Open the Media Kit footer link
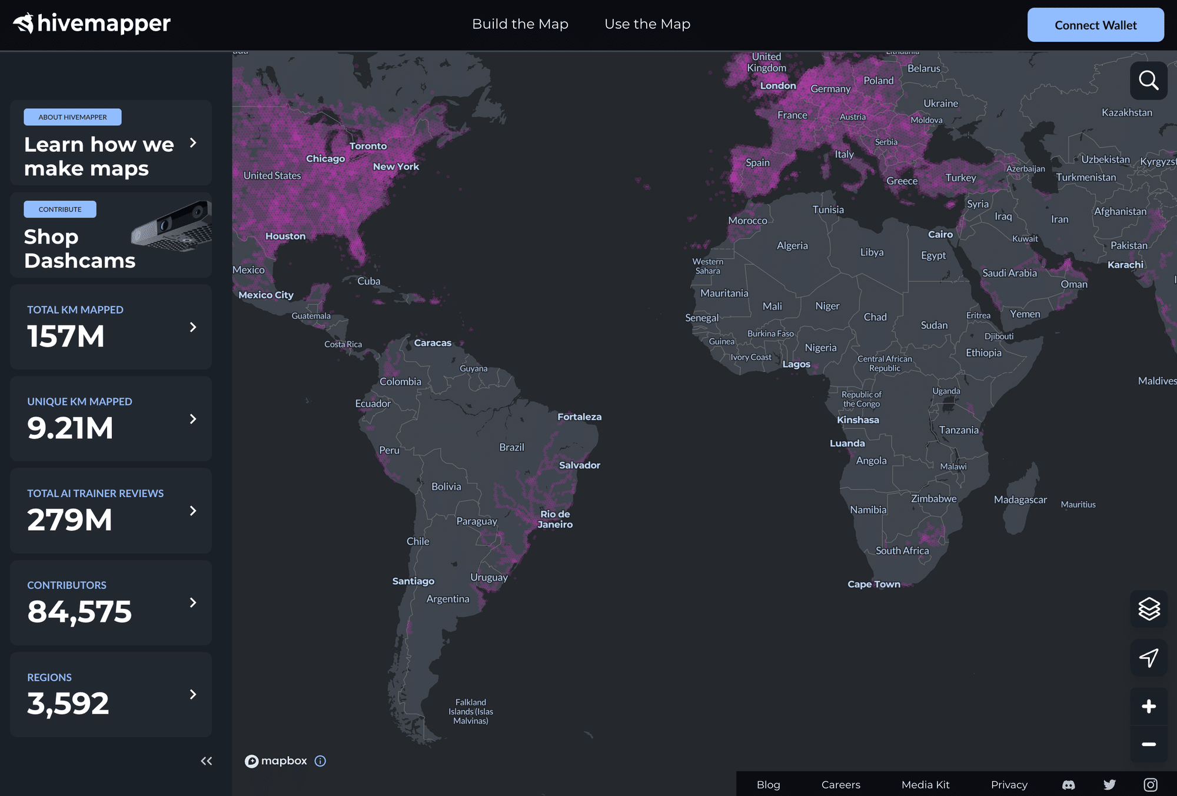Image resolution: width=1177 pixels, height=796 pixels. coord(926,785)
